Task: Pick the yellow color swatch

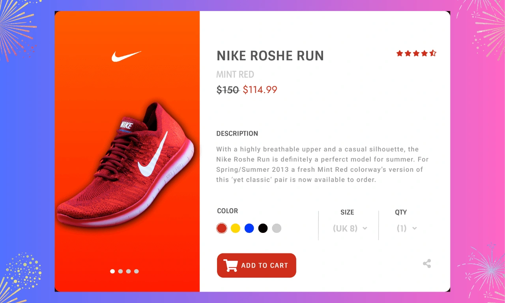Action: pyautogui.click(x=236, y=228)
